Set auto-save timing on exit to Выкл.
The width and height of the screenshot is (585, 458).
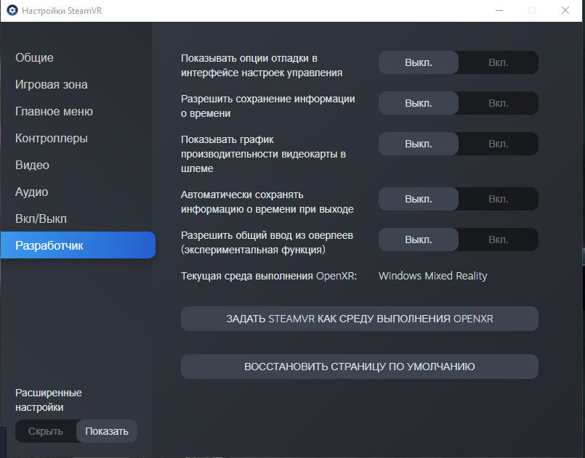(419, 199)
